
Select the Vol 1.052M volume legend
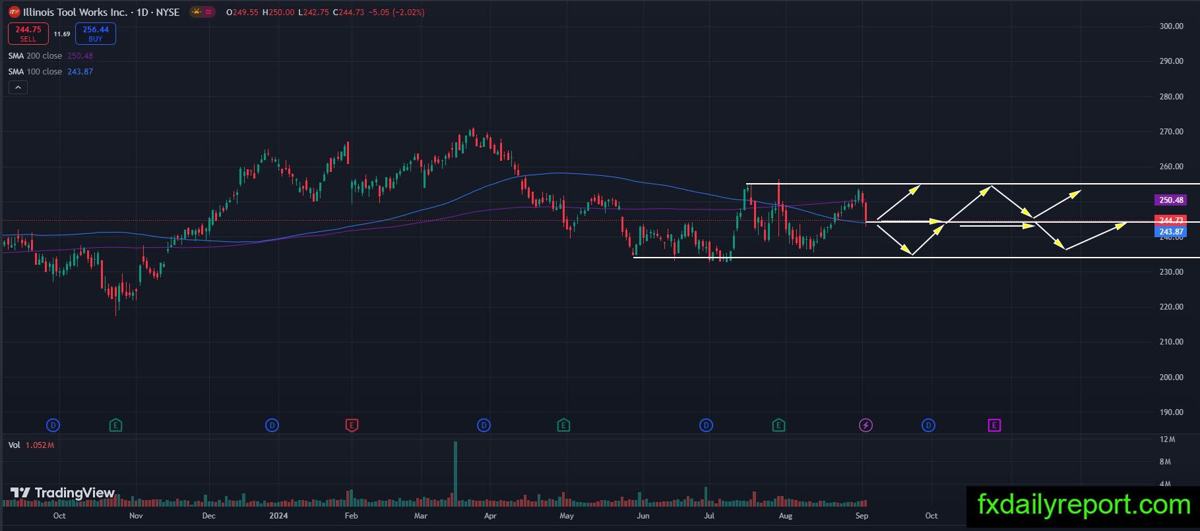[x=31, y=445]
